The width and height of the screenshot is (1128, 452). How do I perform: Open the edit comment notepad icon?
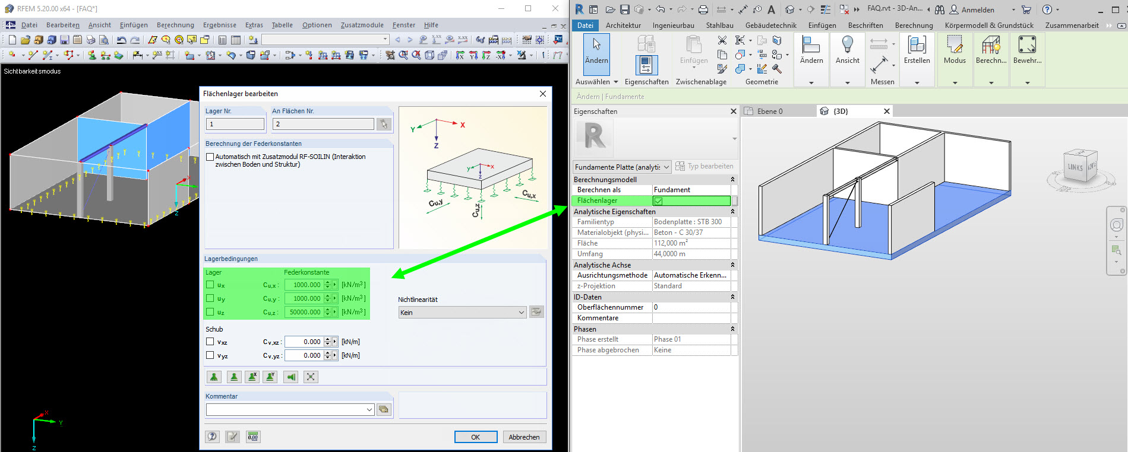[x=233, y=437]
